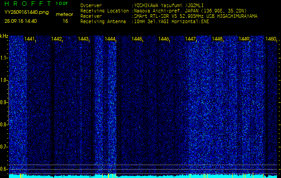The width and height of the screenshot is (281, 178).
Task: Click the HROFFT program title
Action: tap(28, 4)
